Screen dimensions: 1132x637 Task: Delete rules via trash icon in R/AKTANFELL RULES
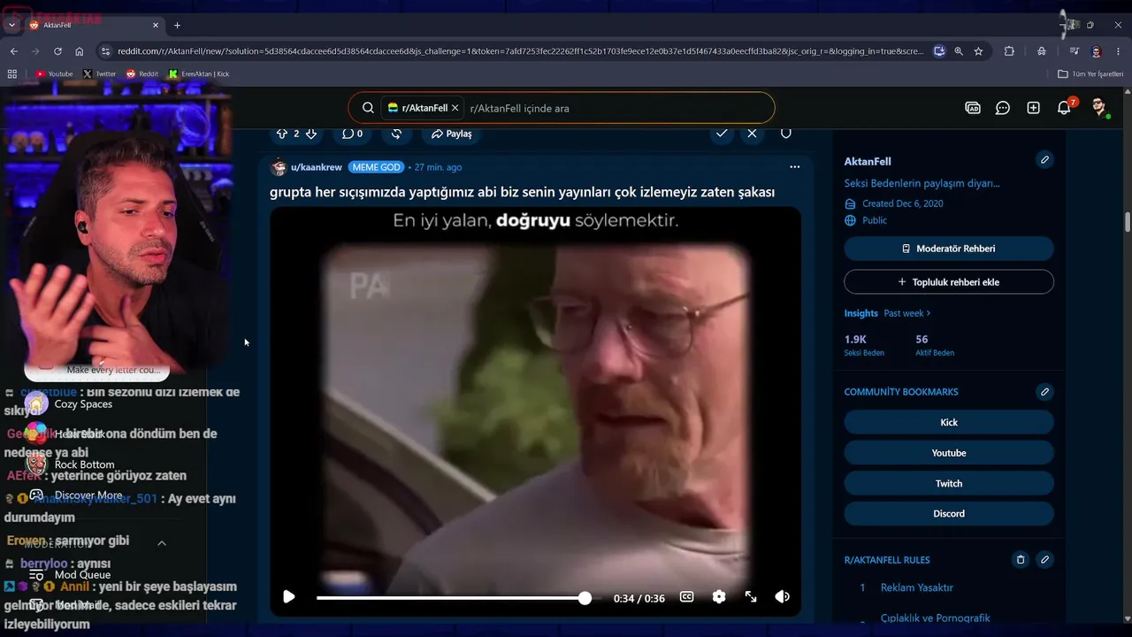[x=1020, y=560]
